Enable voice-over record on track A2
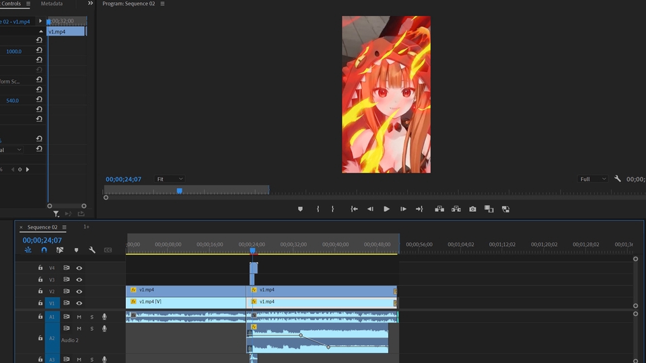 [x=105, y=329]
